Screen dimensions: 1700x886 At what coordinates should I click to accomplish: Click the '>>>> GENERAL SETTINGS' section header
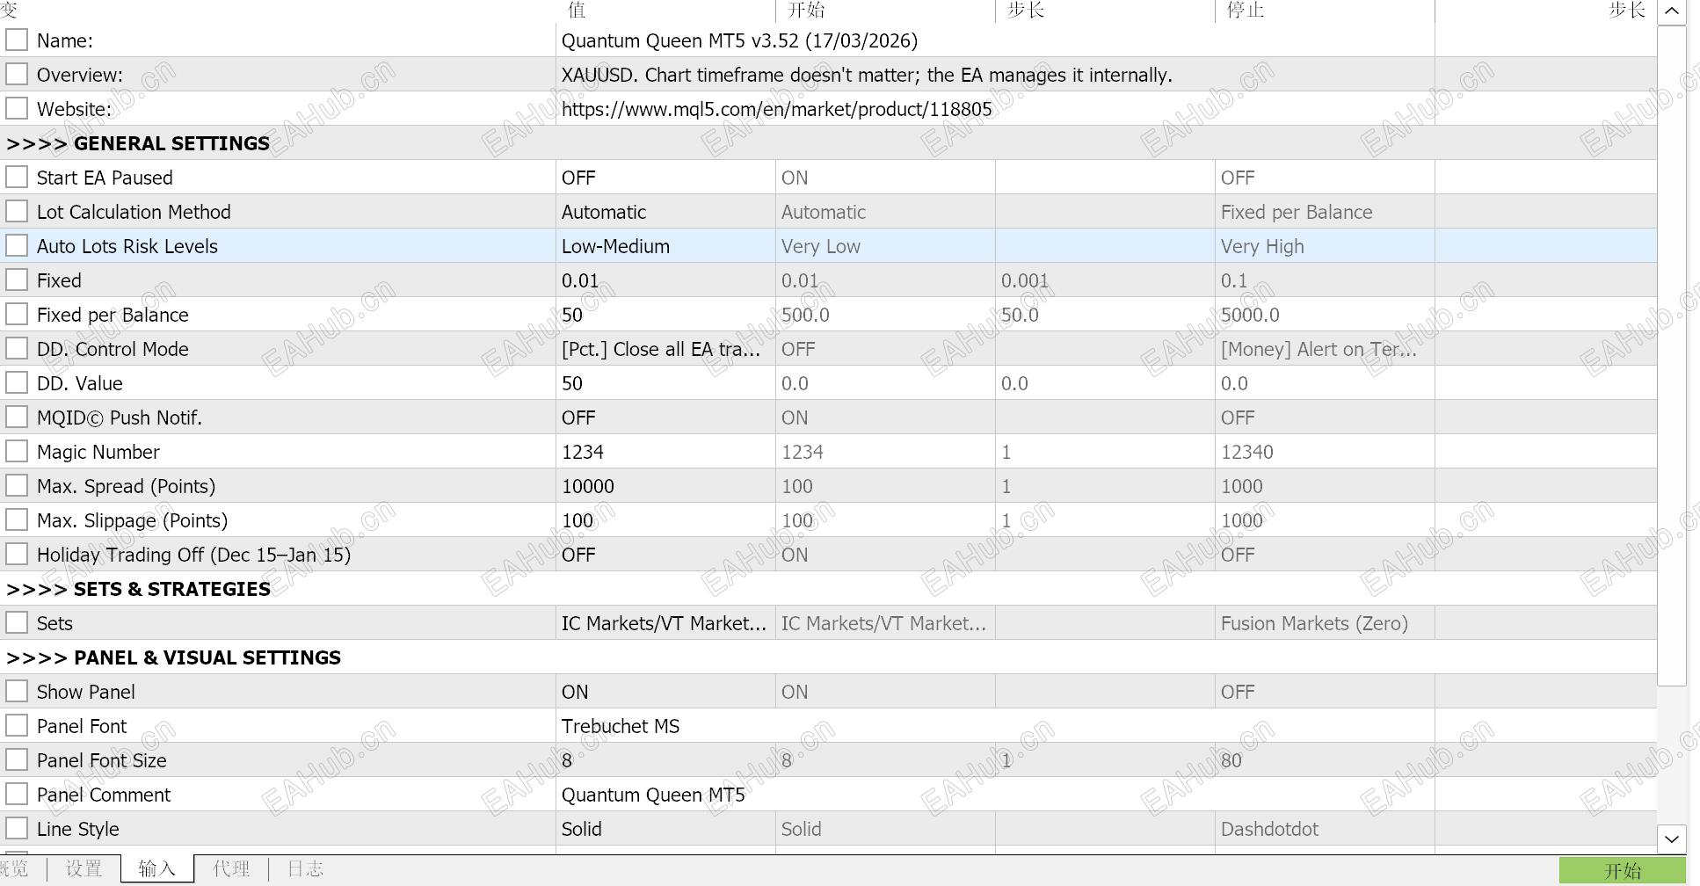[x=138, y=143]
